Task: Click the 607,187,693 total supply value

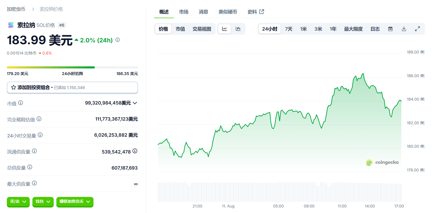Action: [x=125, y=168]
